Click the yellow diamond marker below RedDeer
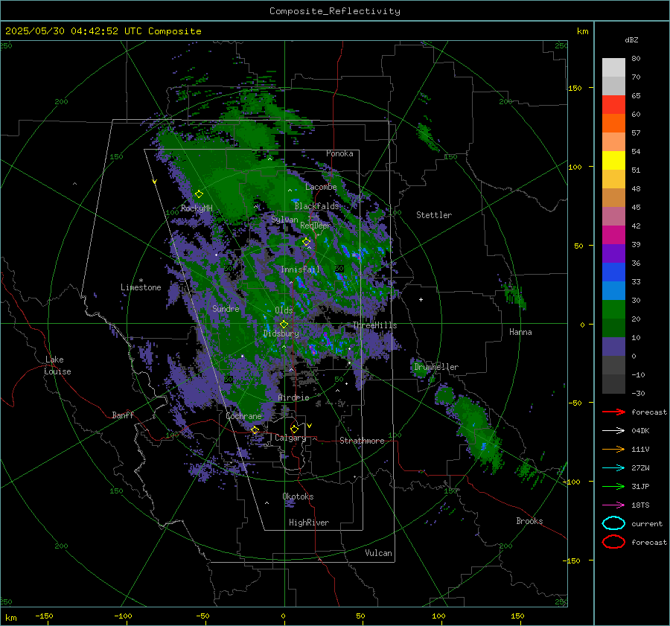 (x=306, y=242)
